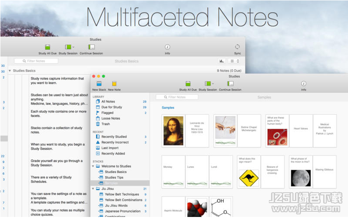Select highlighted Samples stack in sidebar
348x220 pixels.
click(120, 183)
